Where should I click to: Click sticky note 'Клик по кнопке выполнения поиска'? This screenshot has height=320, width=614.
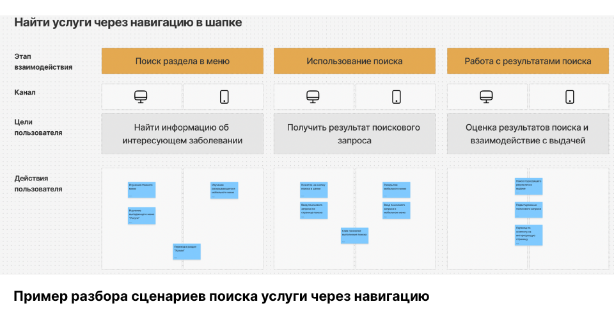(354, 235)
